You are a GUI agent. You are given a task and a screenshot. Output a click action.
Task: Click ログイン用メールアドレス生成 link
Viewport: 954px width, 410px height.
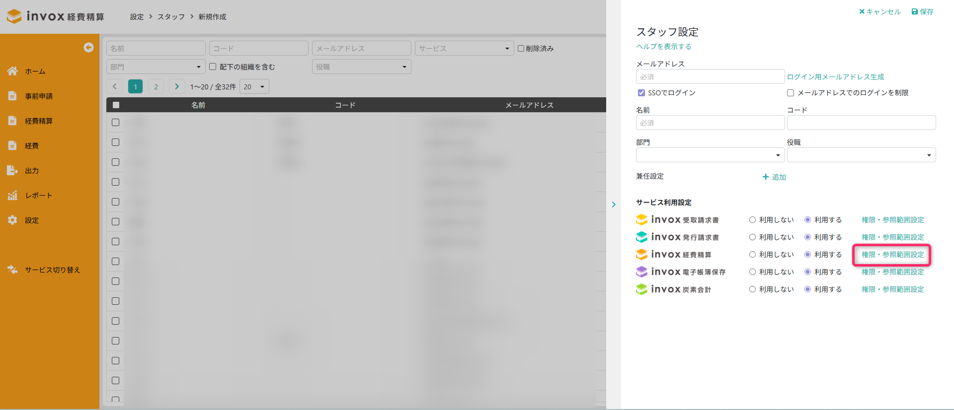pos(836,77)
